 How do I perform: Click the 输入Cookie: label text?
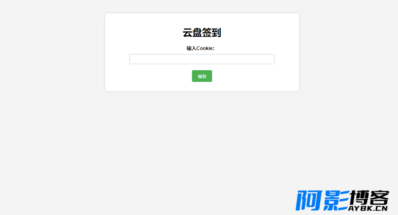[200, 48]
